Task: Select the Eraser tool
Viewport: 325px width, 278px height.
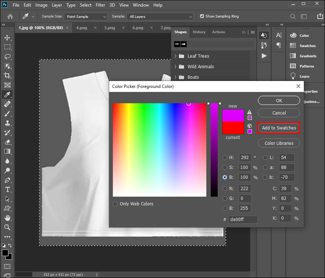Action: (7, 142)
